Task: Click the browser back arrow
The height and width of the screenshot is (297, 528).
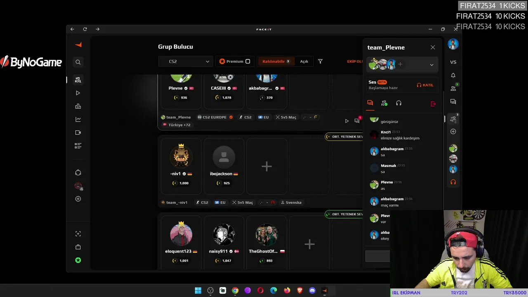Action: (72, 29)
